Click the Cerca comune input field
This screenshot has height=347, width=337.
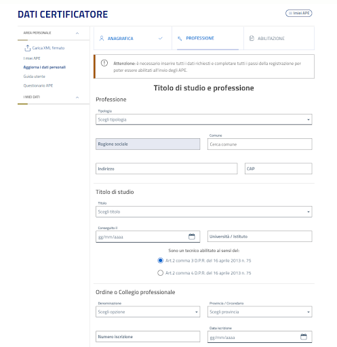click(x=260, y=144)
